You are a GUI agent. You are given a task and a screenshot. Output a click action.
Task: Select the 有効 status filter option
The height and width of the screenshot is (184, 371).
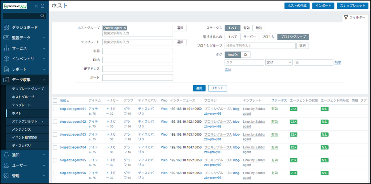(246, 28)
